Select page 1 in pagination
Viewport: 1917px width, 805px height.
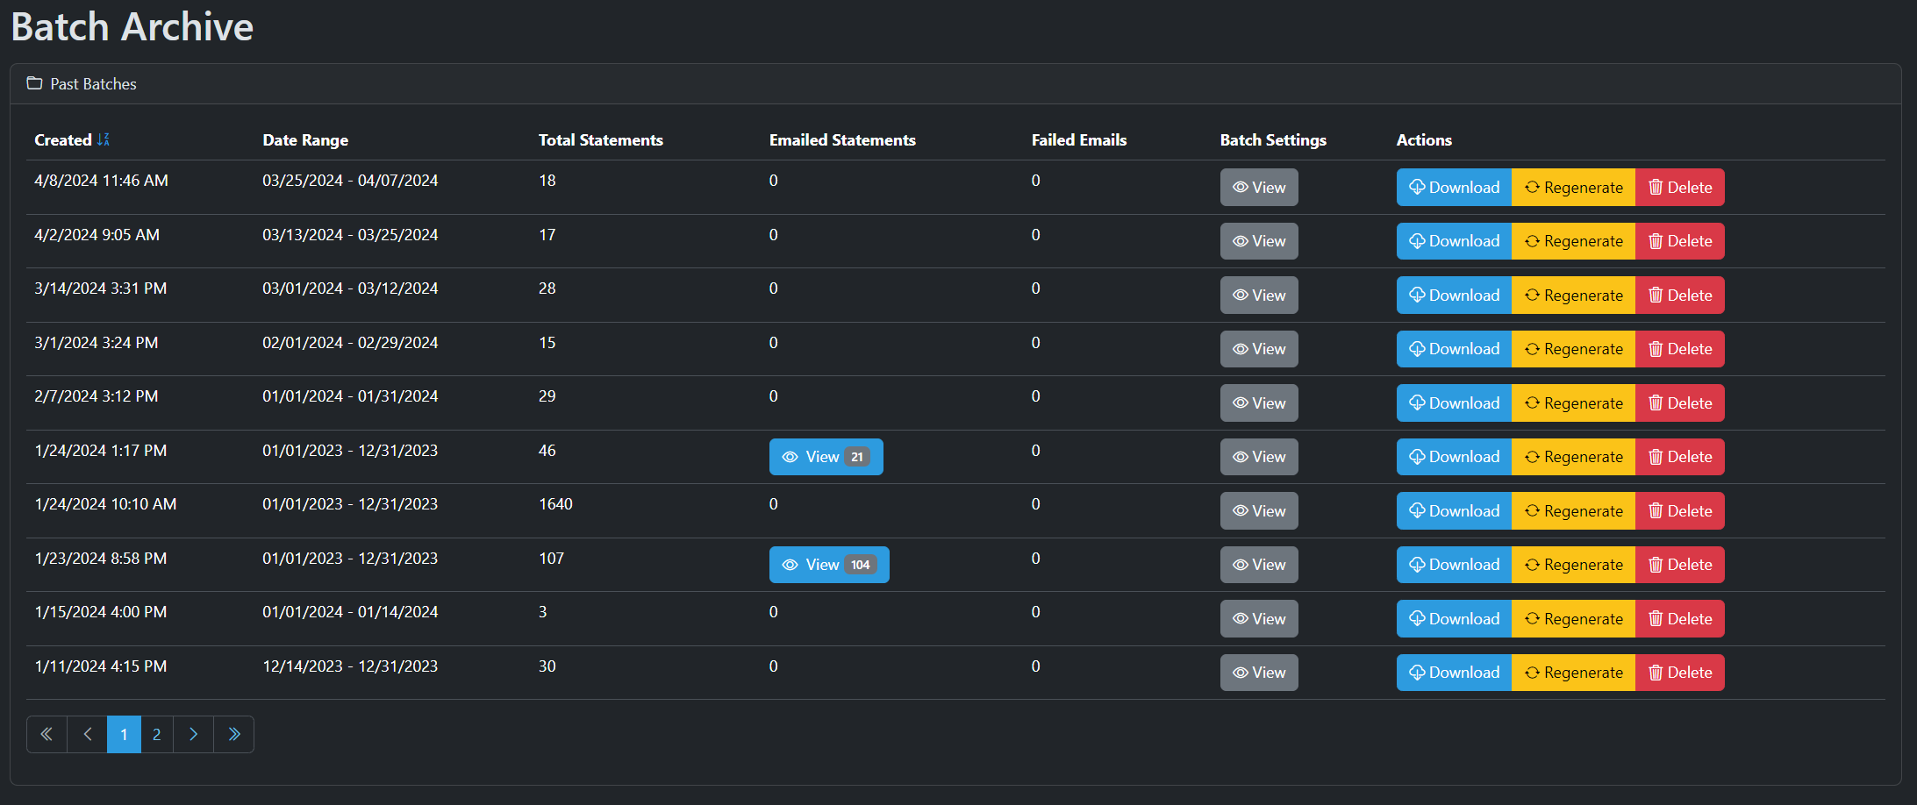pyautogui.click(x=124, y=734)
